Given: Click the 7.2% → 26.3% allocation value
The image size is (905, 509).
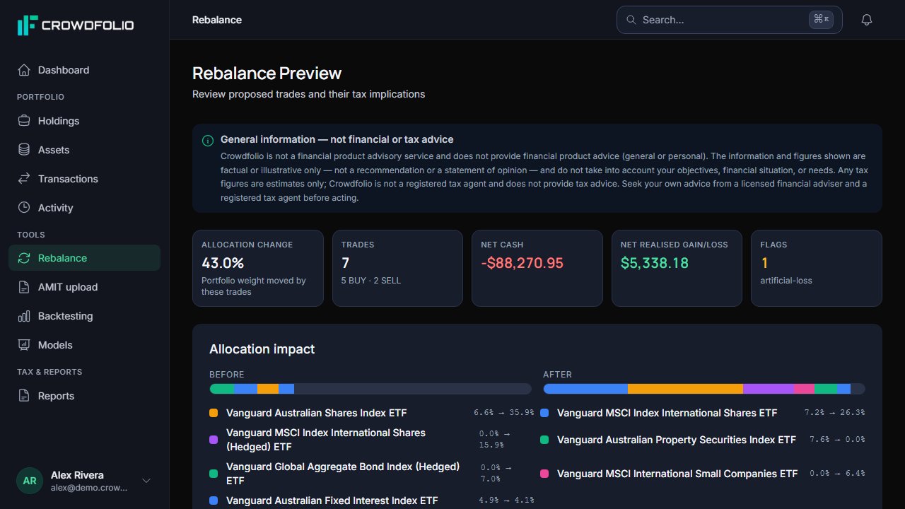Looking at the screenshot, I should click(x=835, y=412).
